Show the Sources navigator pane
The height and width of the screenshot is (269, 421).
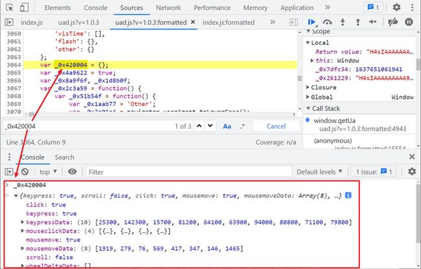point(9,22)
